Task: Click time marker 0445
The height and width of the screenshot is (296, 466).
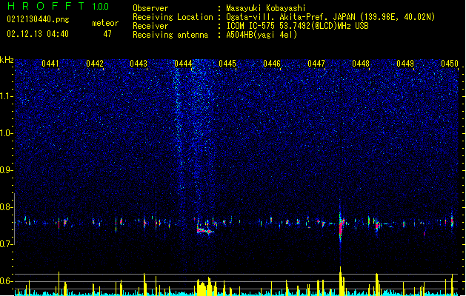Action: click(x=227, y=64)
